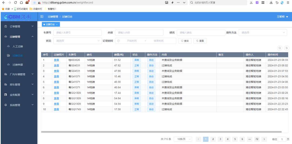Click the 系统管理 gear icon in sidebar

pyautogui.click(x=6, y=105)
